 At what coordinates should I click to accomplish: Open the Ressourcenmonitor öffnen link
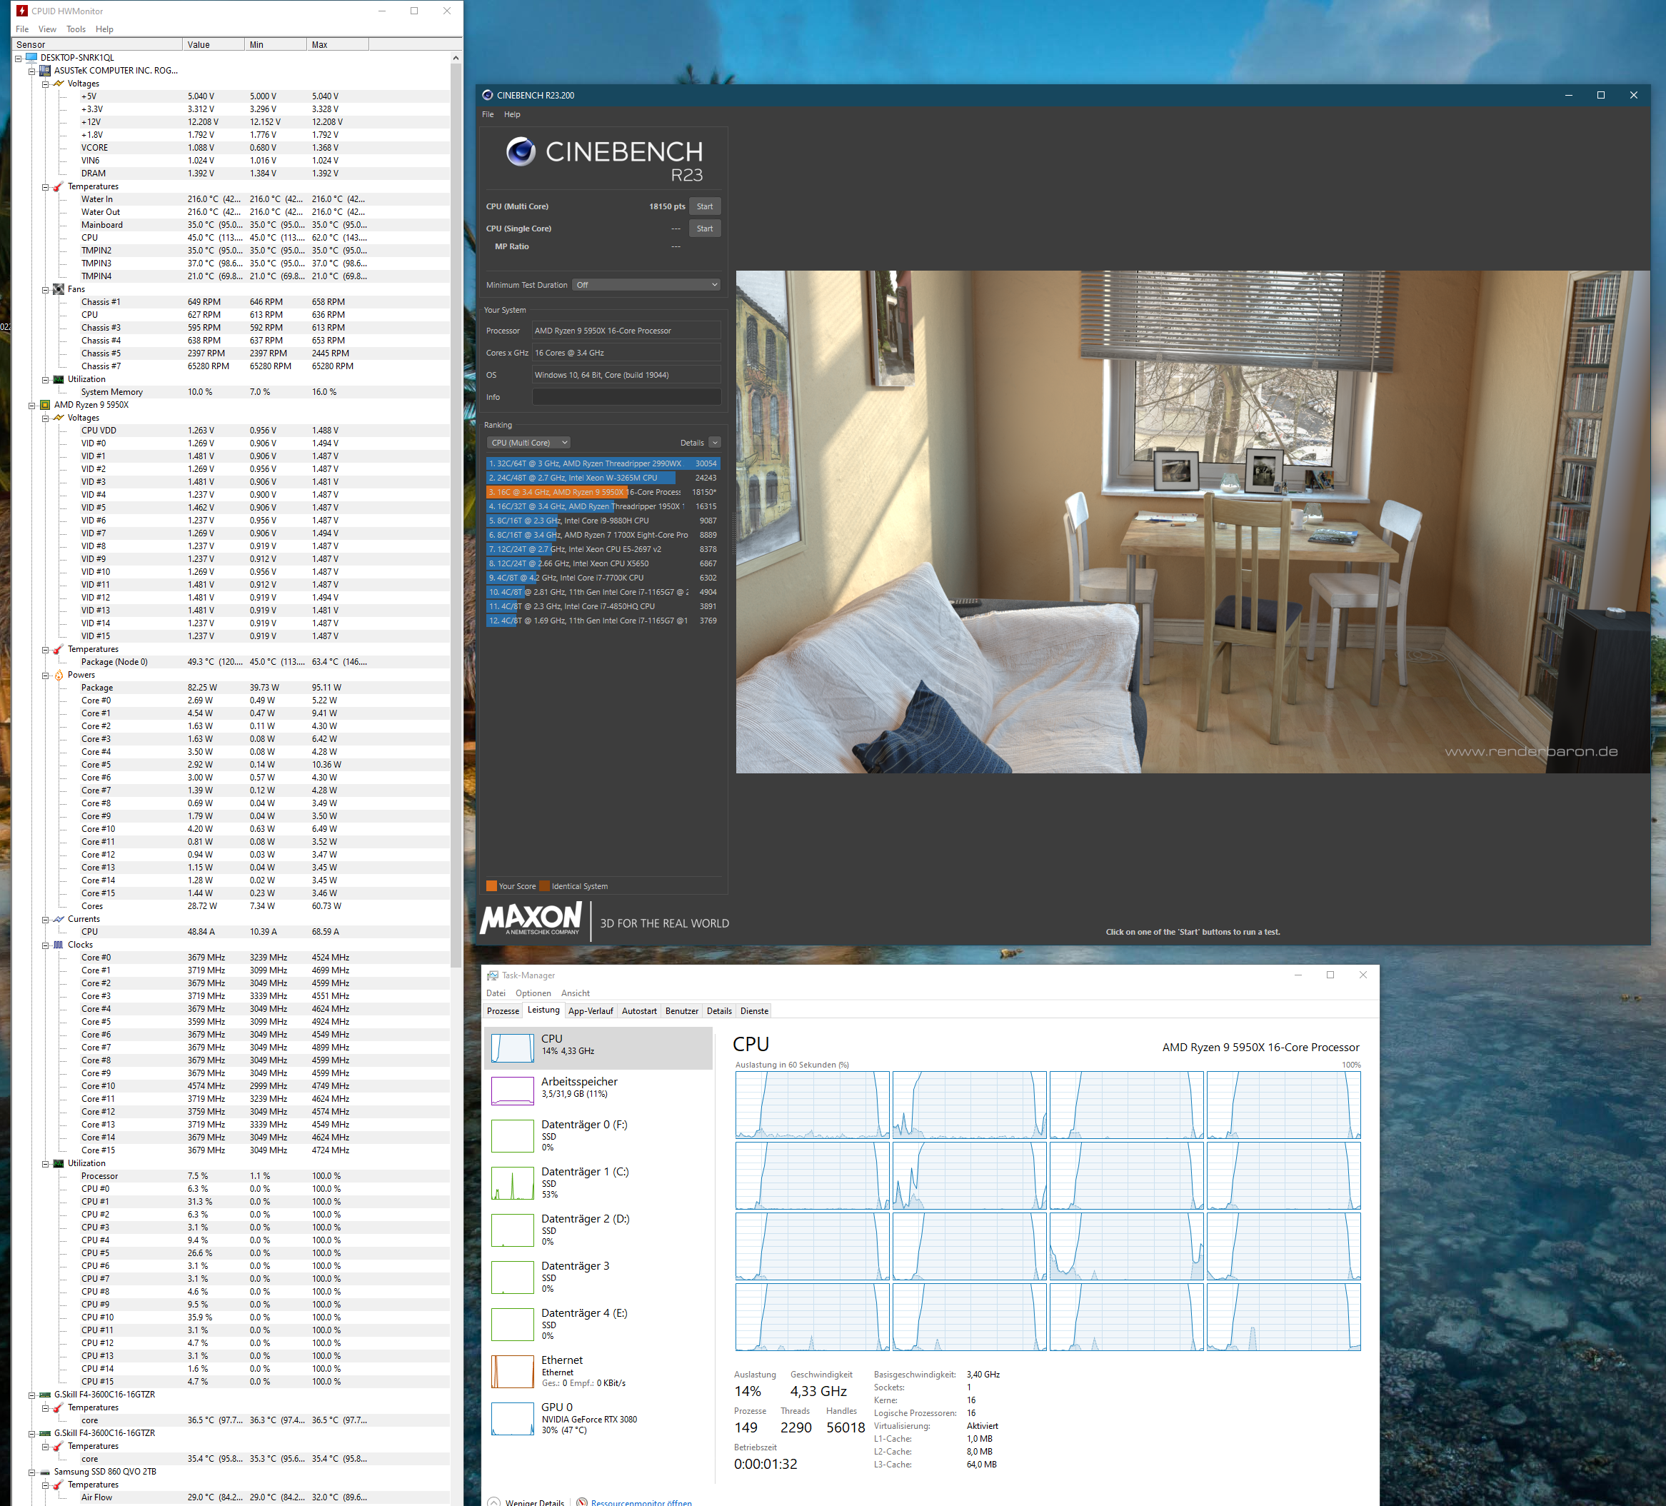pyautogui.click(x=641, y=1502)
